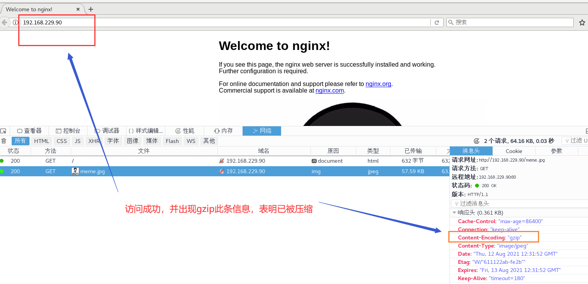Click the meme.jpg thumbnail icon in the file column

75,171
